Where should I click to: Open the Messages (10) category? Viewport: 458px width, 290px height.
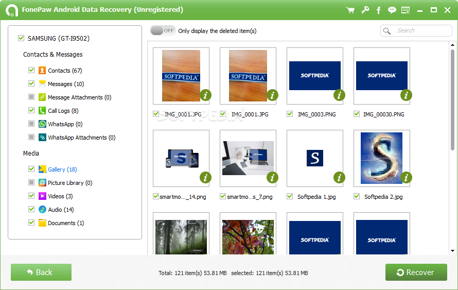[66, 84]
